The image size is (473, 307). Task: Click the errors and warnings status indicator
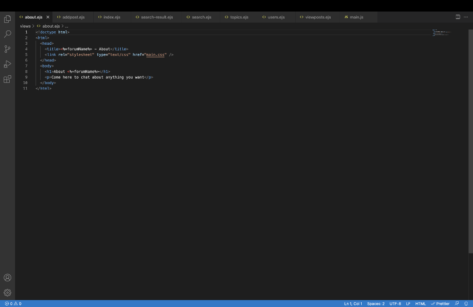pos(13,304)
